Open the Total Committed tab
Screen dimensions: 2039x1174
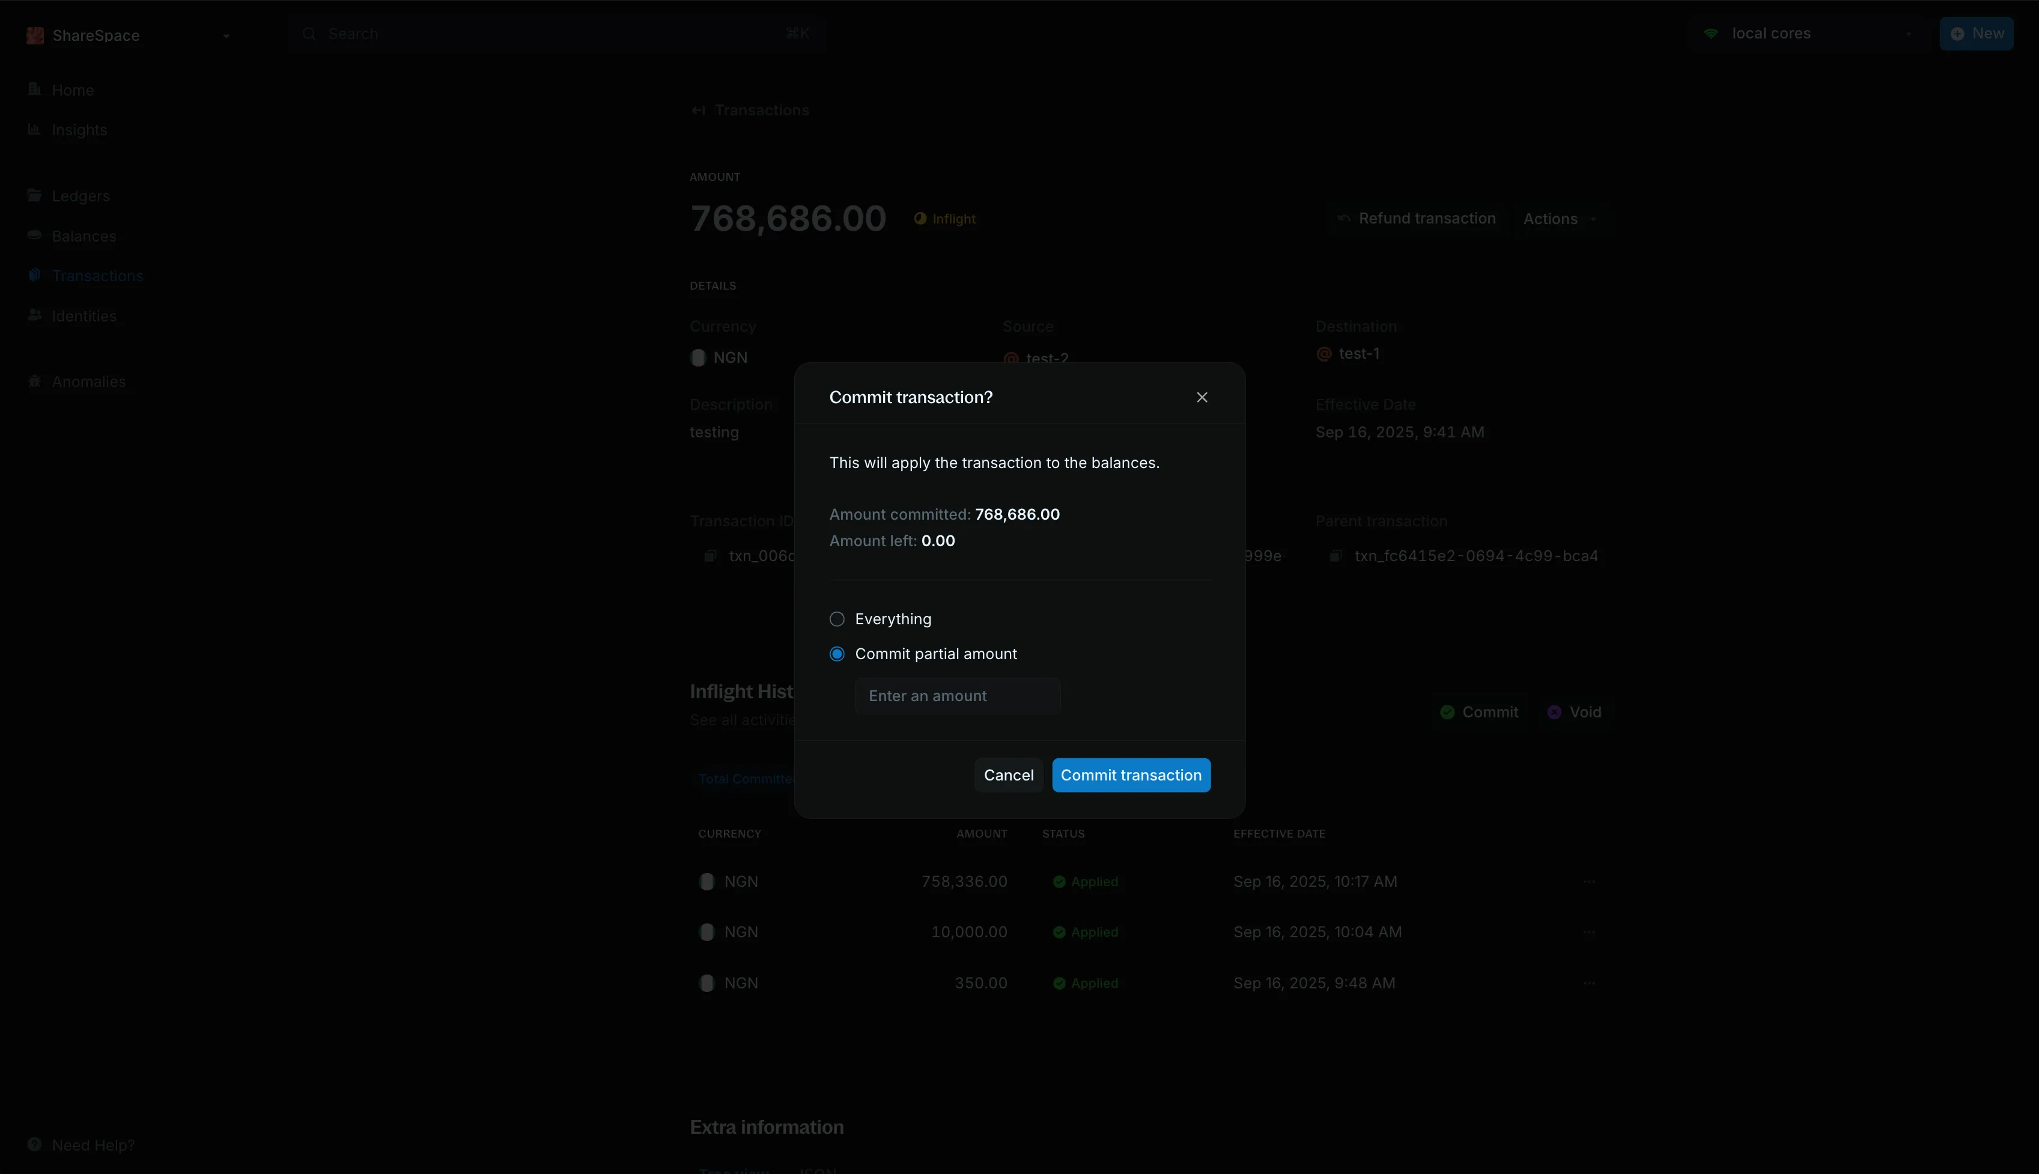(746, 779)
